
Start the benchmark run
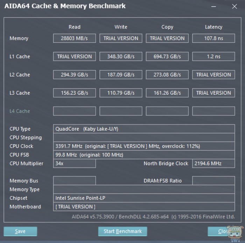[x=122, y=231]
